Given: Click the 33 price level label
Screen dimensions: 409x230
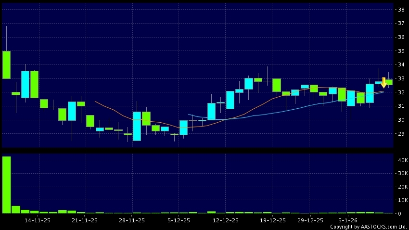Looking at the screenshot, I should tap(400, 79).
